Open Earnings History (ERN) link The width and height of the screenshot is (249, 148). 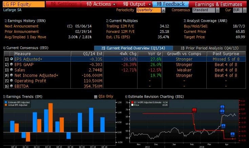25,21
